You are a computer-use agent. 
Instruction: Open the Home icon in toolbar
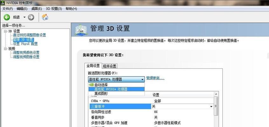(x=45, y=17)
